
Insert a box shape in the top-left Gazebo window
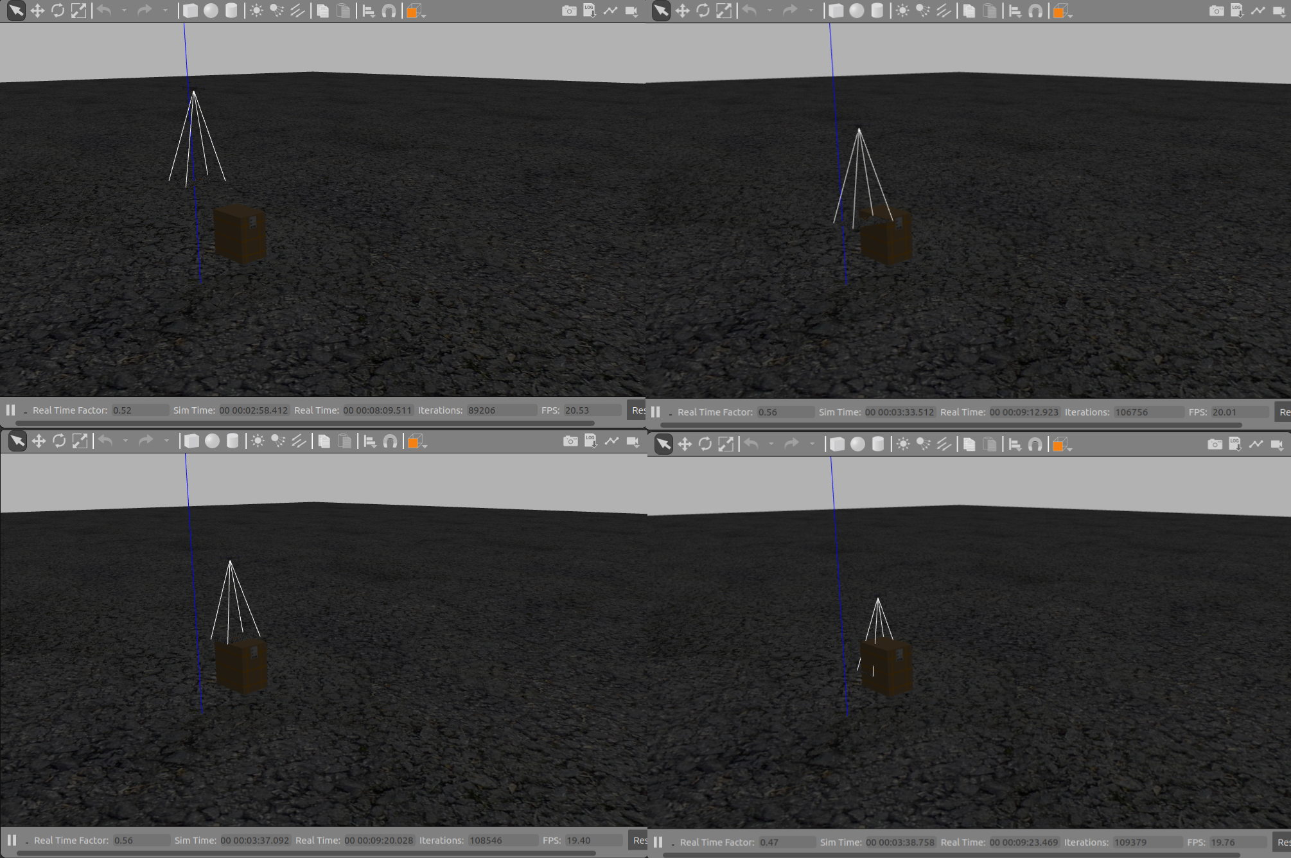tap(190, 11)
